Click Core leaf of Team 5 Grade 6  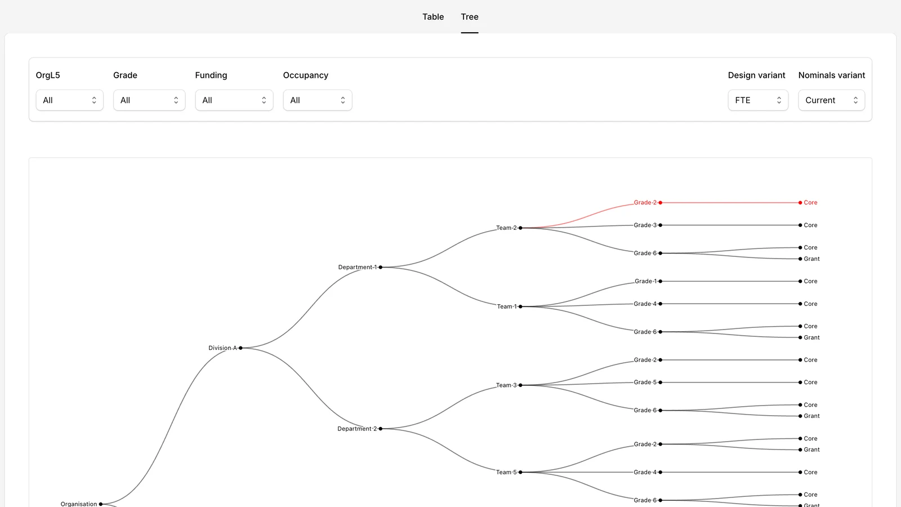point(800,495)
